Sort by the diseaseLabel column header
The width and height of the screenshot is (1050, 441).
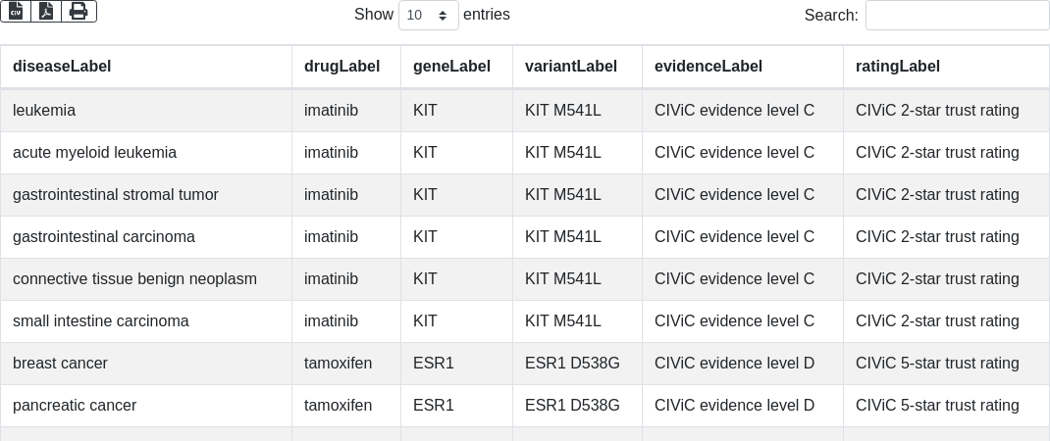(62, 67)
